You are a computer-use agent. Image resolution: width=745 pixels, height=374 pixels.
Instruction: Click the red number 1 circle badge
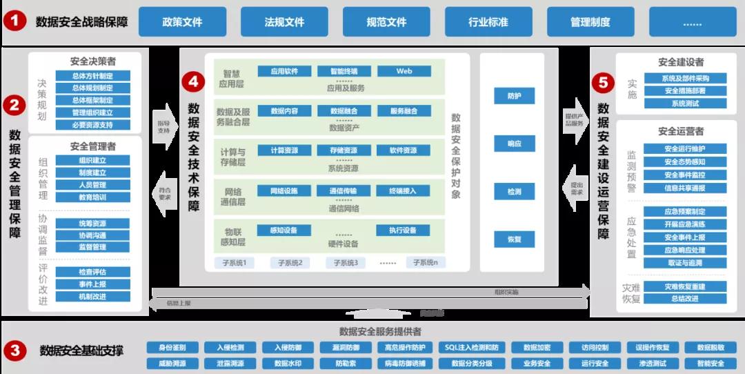(x=14, y=21)
